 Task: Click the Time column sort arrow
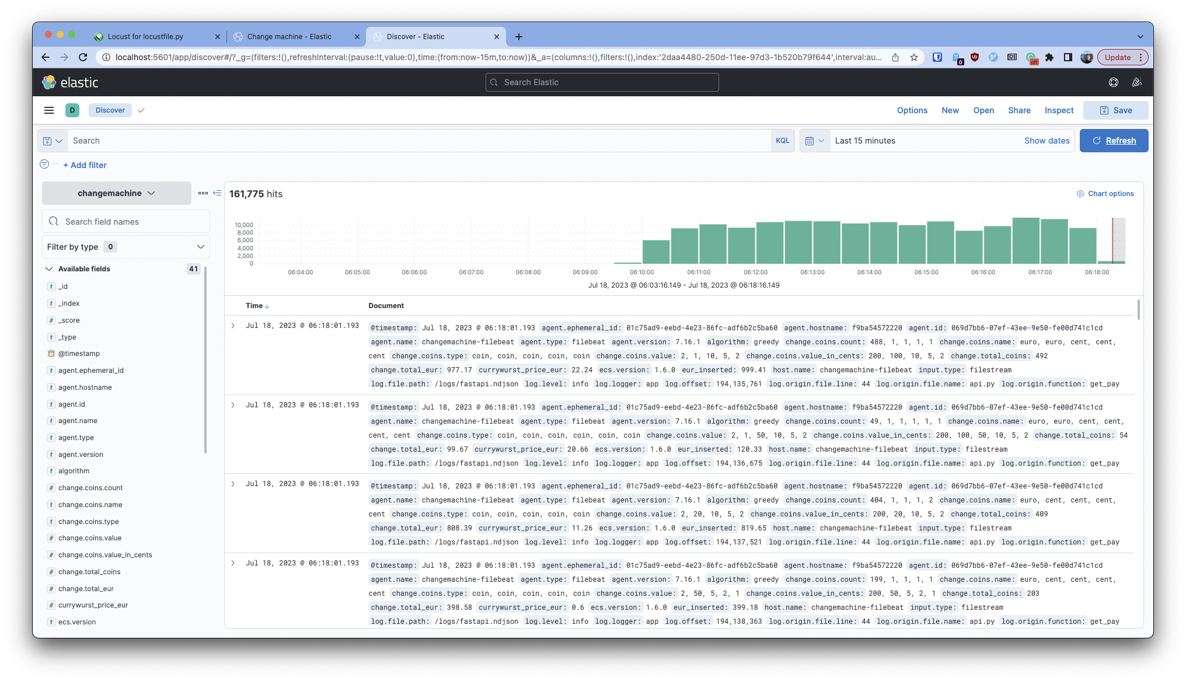point(267,306)
